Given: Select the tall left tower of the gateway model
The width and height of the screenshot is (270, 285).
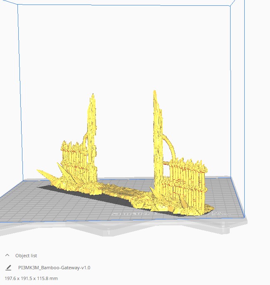Looking at the screenshot, I should click(x=91, y=124).
